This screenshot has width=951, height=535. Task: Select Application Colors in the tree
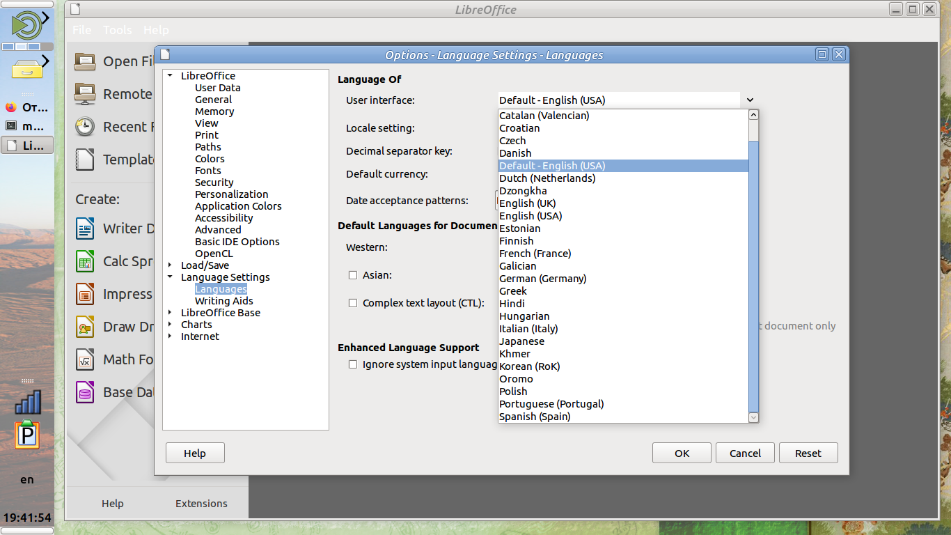pos(238,206)
